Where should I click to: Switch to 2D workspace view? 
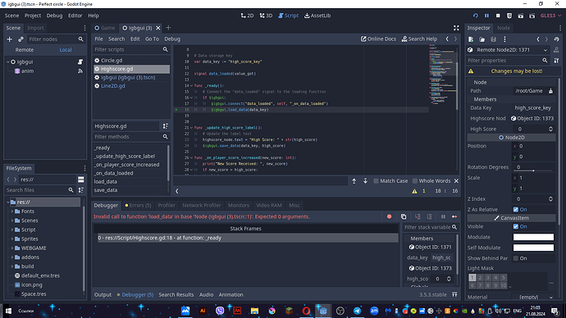tap(247, 16)
